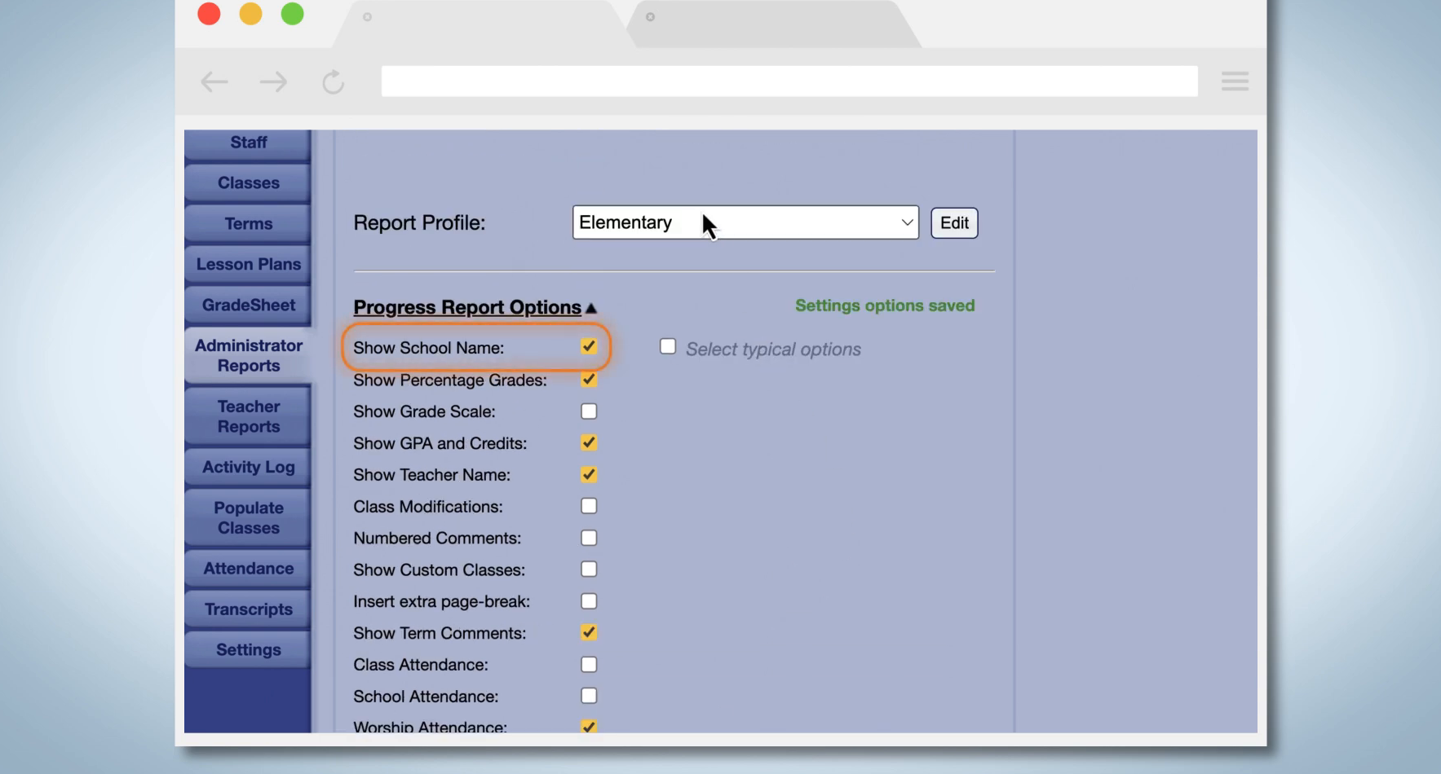1441x774 pixels.
Task: Open Settings from the sidebar
Action: point(248,650)
